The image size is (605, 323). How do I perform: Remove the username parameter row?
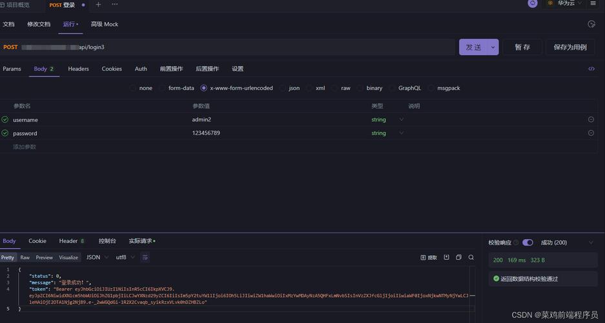pyautogui.click(x=591, y=120)
